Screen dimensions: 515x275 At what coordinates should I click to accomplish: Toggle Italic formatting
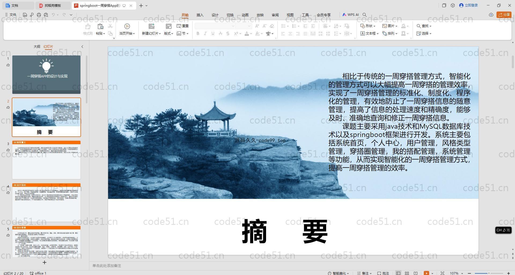pyautogui.click(x=205, y=34)
